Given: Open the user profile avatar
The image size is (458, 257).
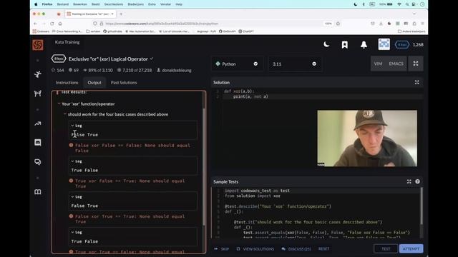Looking at the screenshot, I should coord(384,44).
